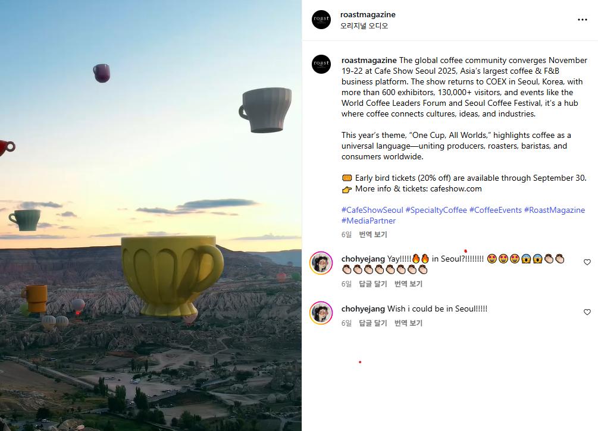Open chohyejang's avatar on second comment

click(x=321, y=313)
